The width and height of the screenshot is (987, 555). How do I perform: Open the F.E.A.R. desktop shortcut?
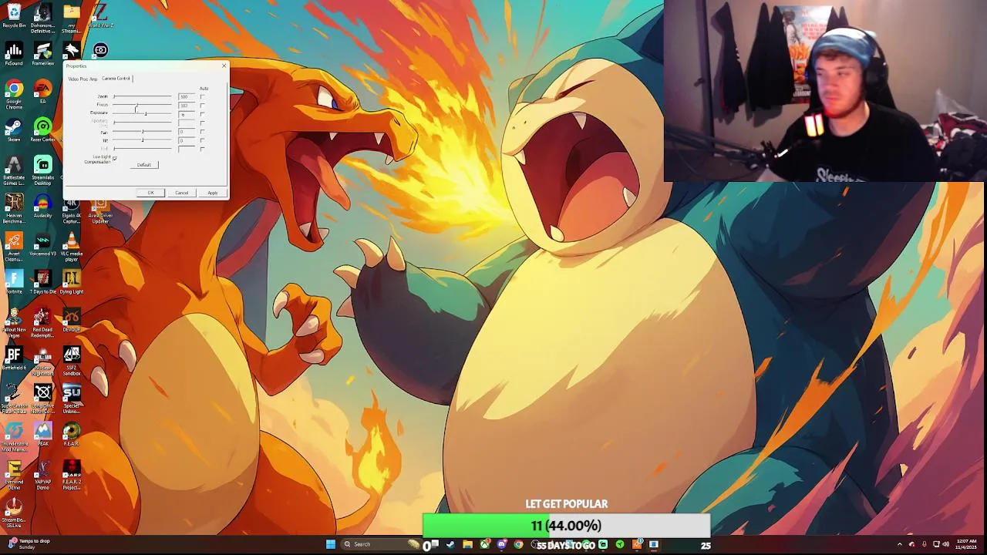(x=72, y=432)
